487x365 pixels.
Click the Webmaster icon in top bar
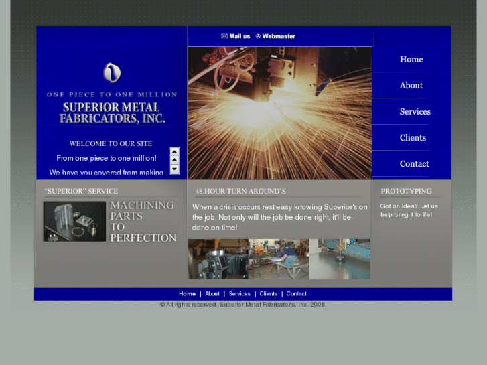[258, 36]
